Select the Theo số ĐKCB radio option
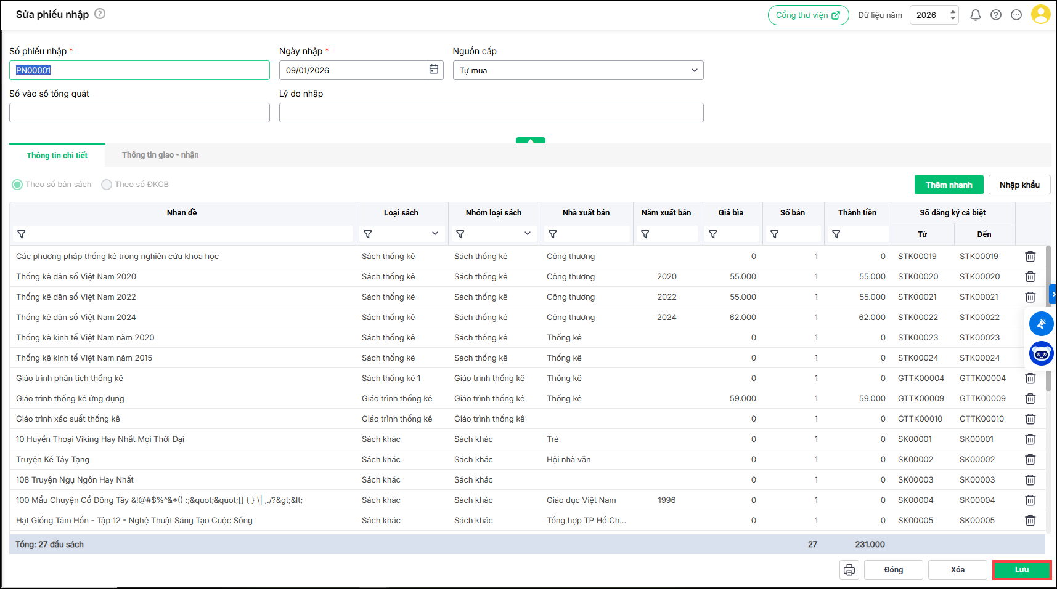1057x589 pixels. coord(107,185)
